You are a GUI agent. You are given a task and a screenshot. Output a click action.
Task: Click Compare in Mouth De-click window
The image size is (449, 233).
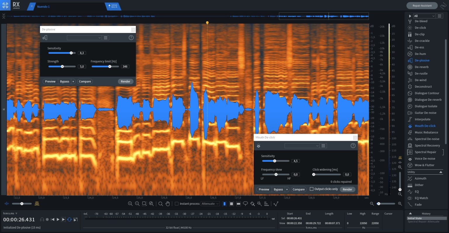298,189
